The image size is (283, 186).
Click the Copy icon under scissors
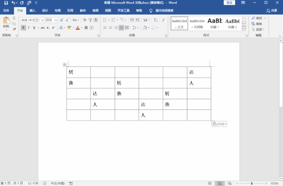click(14, 24)
